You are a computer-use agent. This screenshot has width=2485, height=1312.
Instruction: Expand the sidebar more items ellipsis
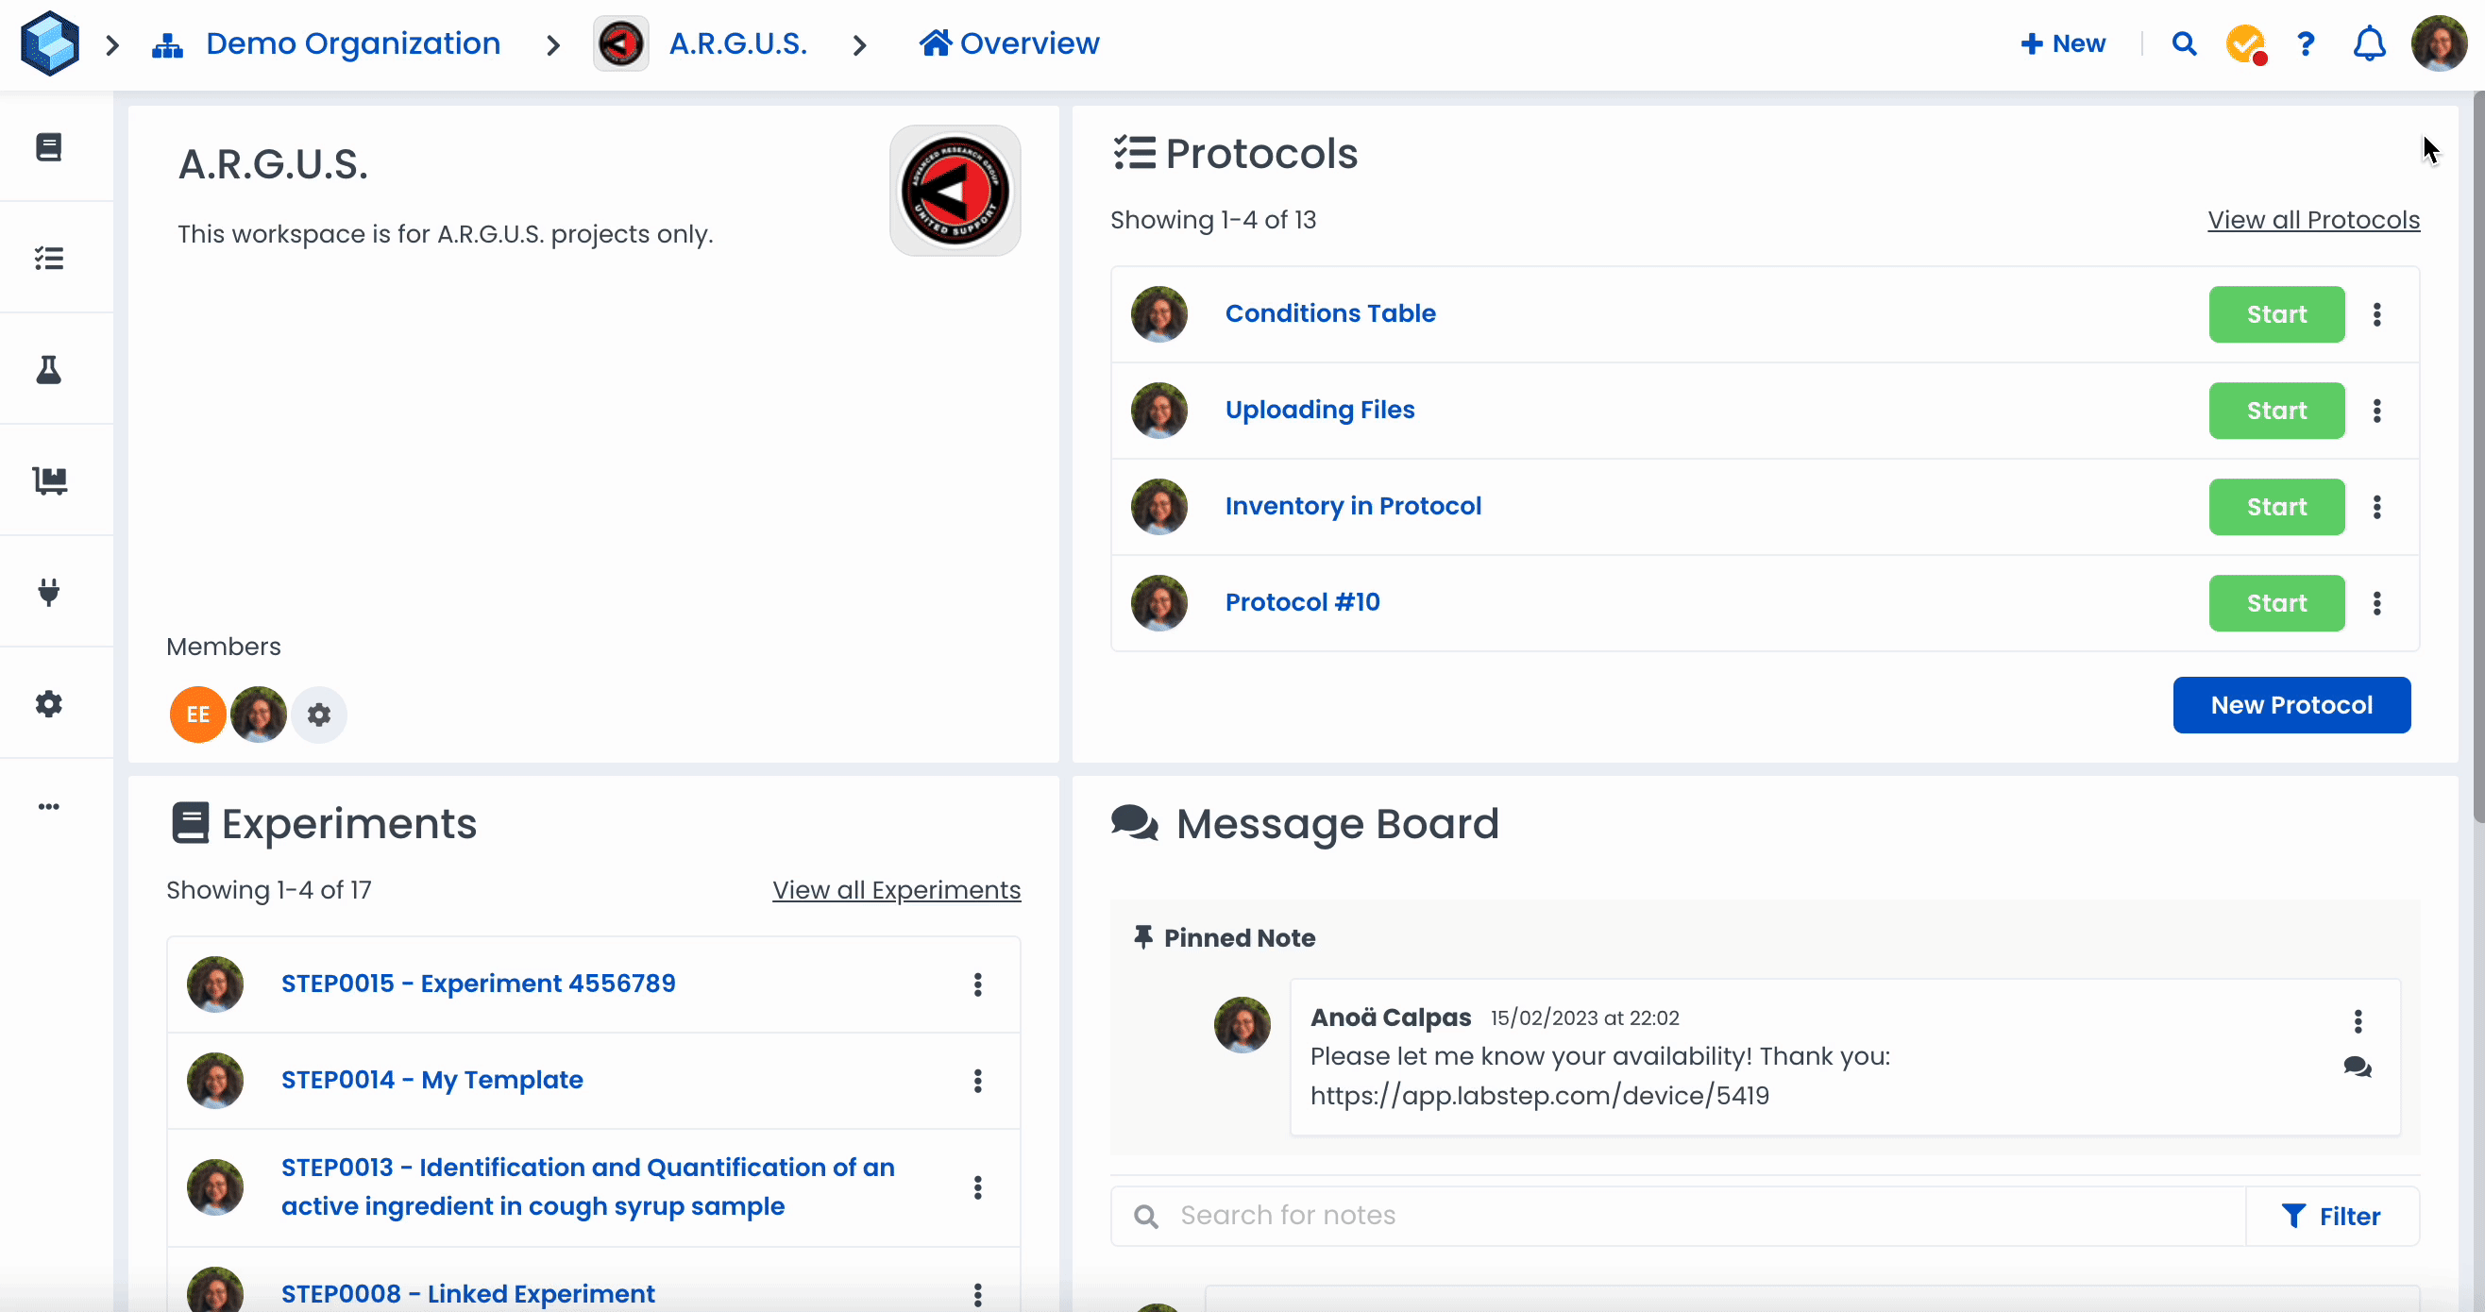point(49,806)
